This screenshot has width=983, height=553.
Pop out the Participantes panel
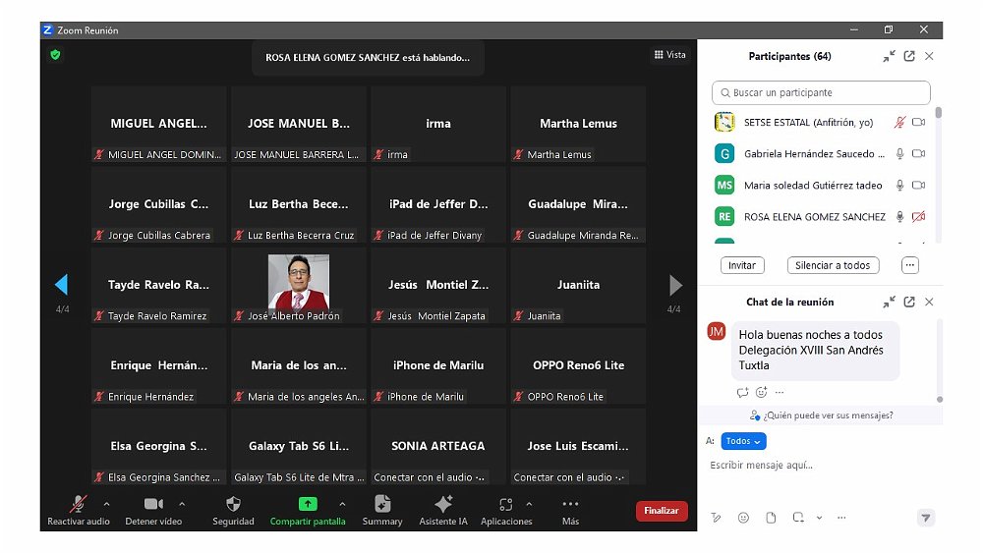(909, 56)
